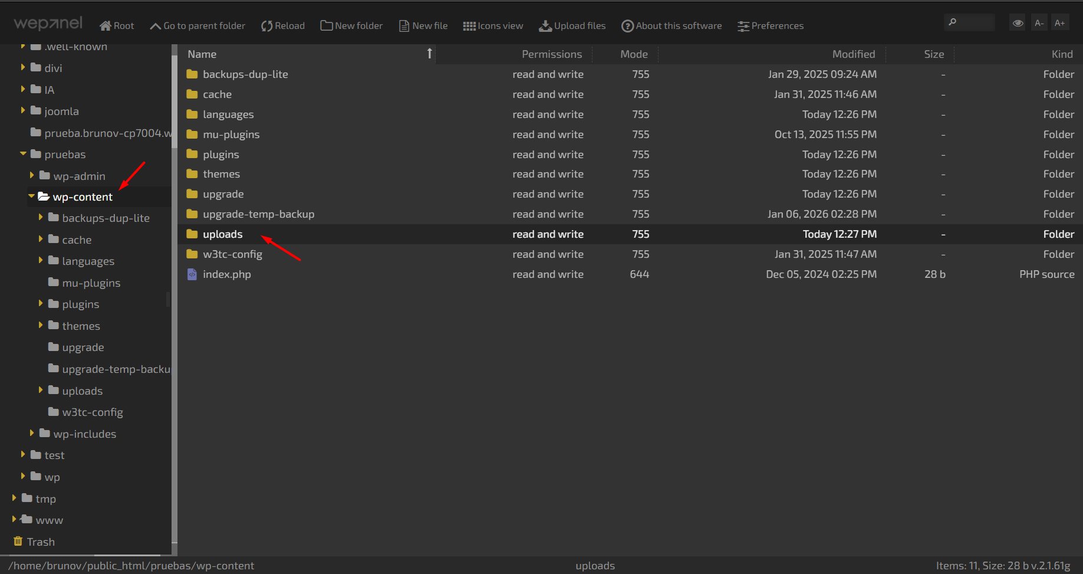Go to parent folder

[x=197, y=26]
